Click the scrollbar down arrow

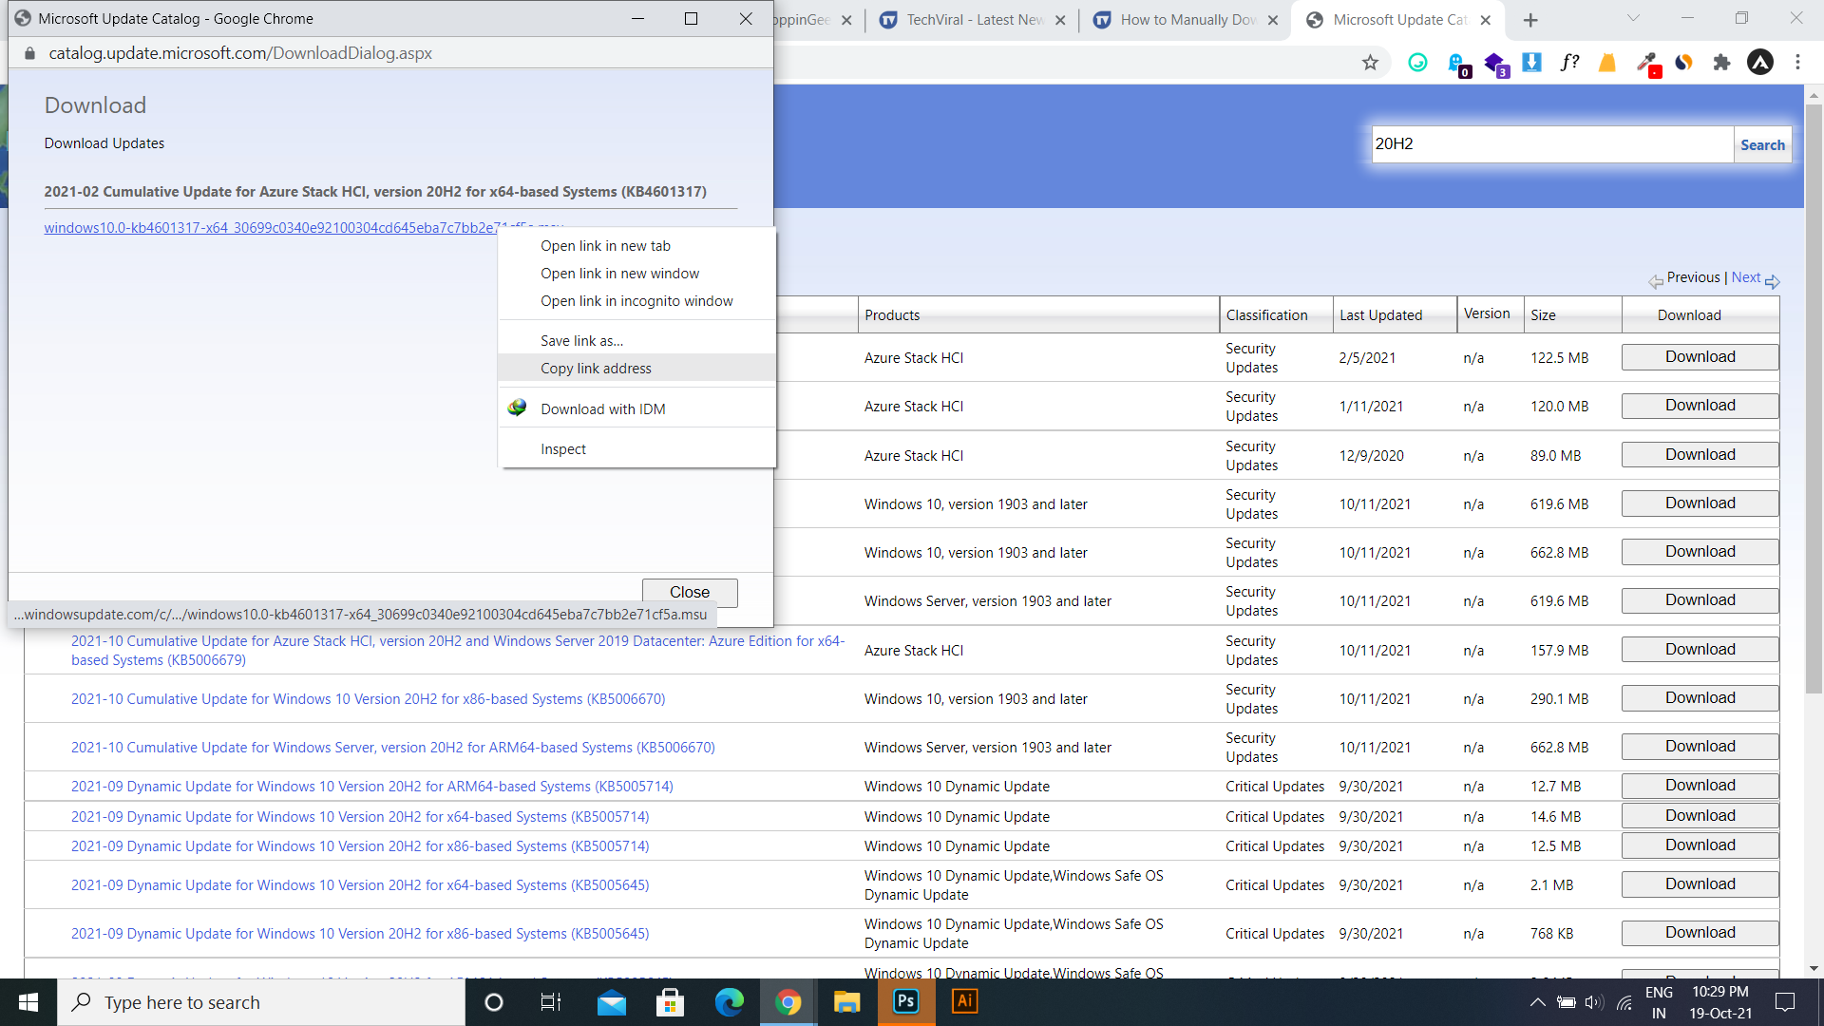coord(1814,969)
